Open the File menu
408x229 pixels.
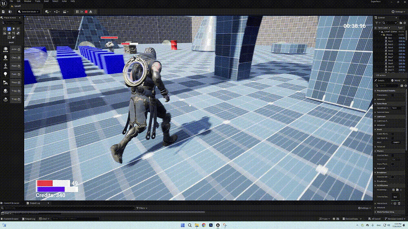tap(11, 1)
